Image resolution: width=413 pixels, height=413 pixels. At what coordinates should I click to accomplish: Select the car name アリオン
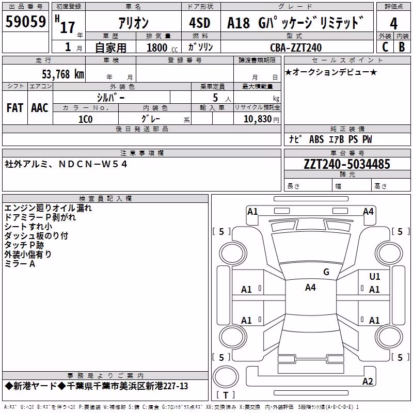pyautogui.click(x=133, y=23)
